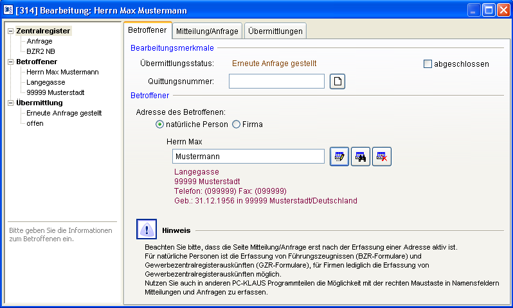Choose the Firma radio button
This screenshot has width=513, height=308.
click(x=236, y=124)
